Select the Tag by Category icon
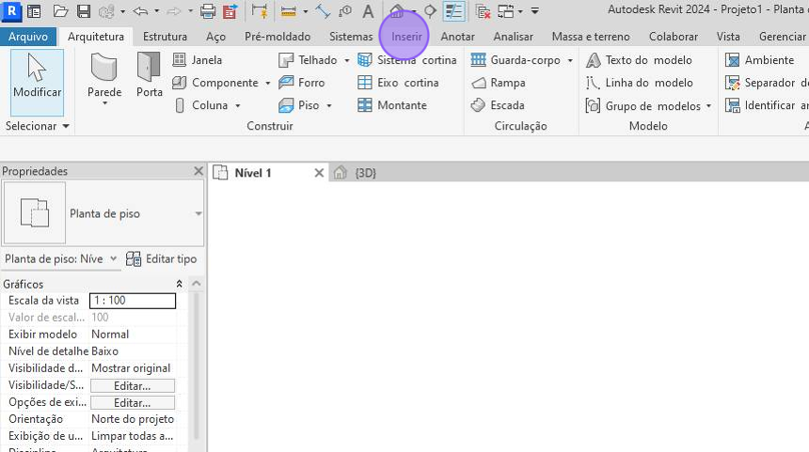The width and height of the screenshot is (809, 452). (x=345, y=11)
